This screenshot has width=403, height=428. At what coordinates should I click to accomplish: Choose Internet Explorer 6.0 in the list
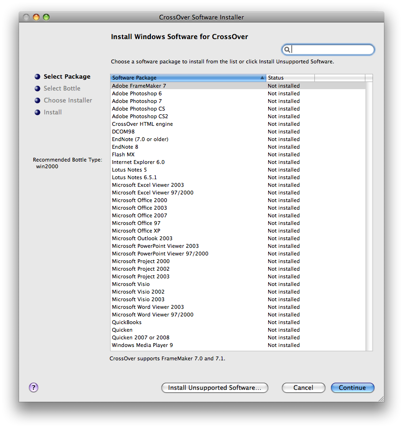pyautogui.click(x=138, y=162)
